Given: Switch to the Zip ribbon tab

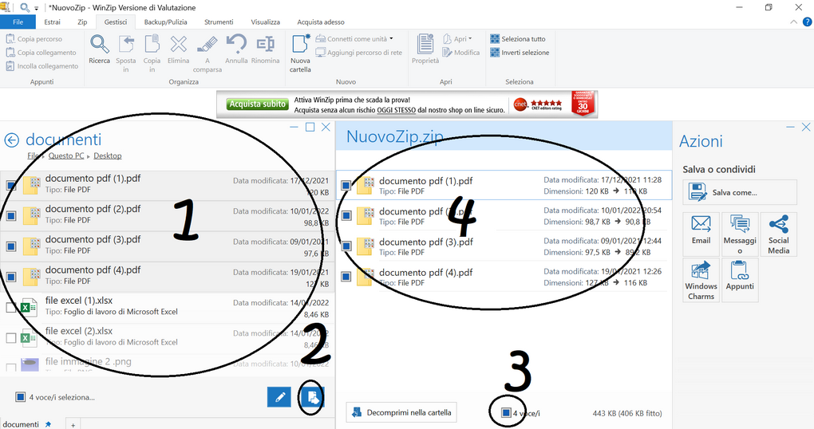Looking at the screenshot, I should tap(82, 22).
